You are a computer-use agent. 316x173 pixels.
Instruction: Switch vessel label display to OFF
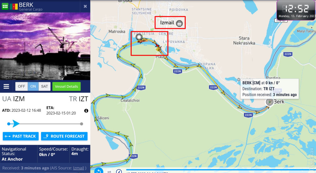(x=21, y=86)
